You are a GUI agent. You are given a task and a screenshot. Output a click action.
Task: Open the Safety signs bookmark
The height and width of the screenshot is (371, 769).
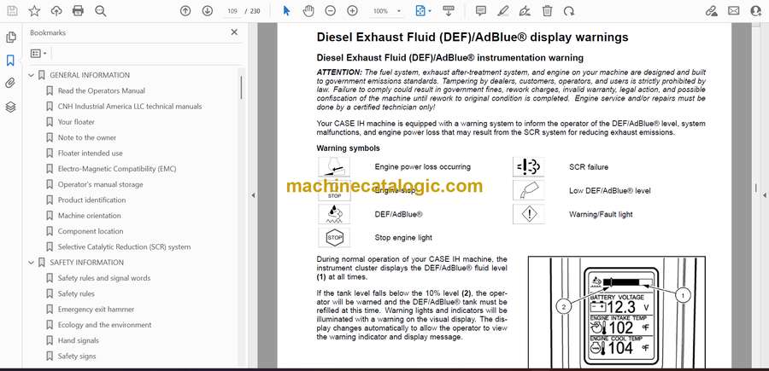(x=77, y=357)
